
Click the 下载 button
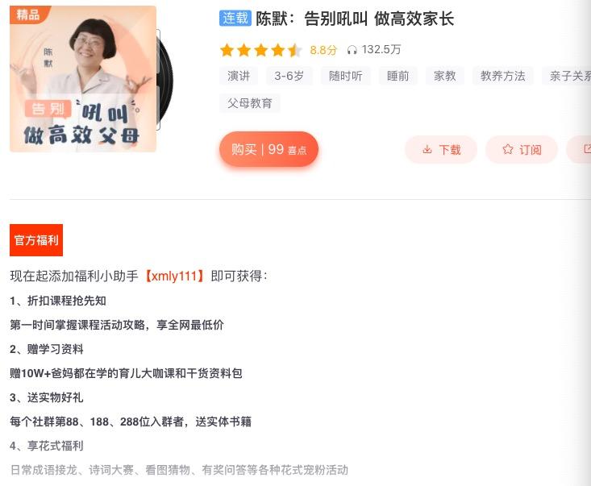(x=441, y=150)
